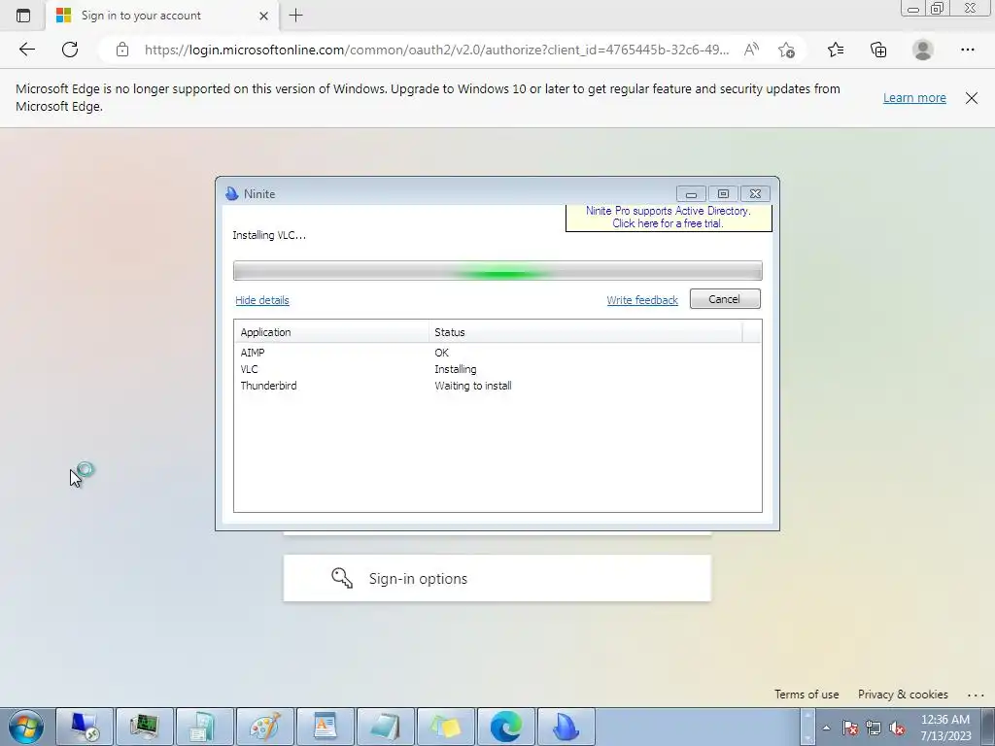Screen dimensions: 995x746
Task: Open the Read aloud icon
Action: [x=751, y=50]
